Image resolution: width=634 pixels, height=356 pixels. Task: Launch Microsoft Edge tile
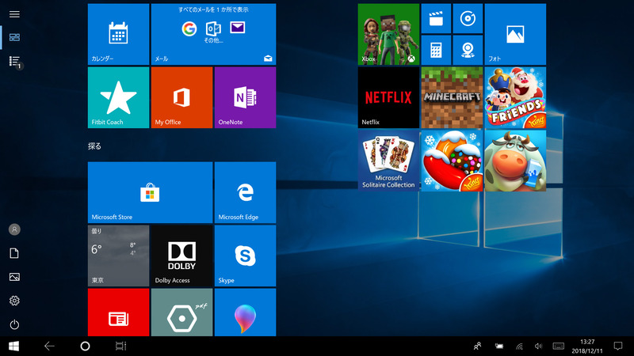coord(246,192)
